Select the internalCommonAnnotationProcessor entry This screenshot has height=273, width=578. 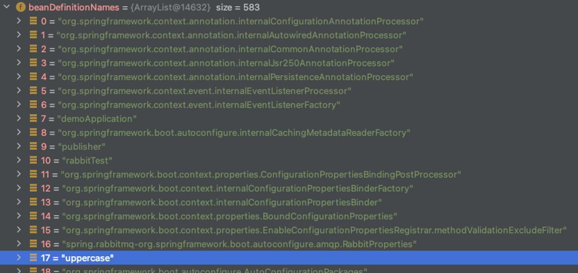(x=230, y=49)
